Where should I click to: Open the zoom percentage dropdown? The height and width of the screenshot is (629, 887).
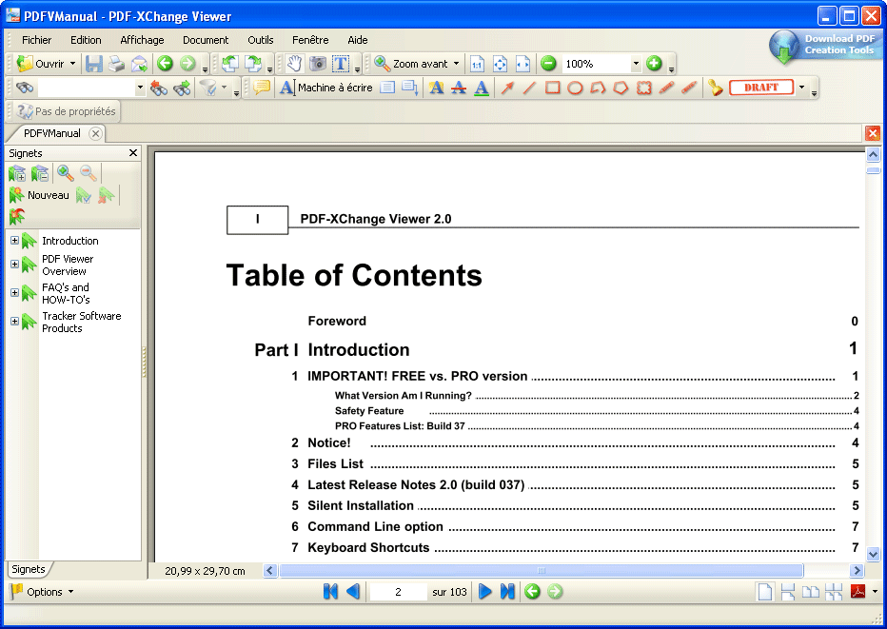pyautogui.click(x=636, y=64)
